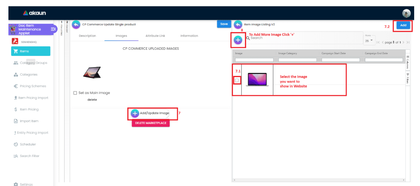Click the Campaign Start Date filter field
420x186 pixels.
point(341,60)
